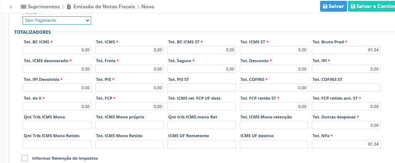Click Tot. FCP retido ant. ST field

(x=346, y=106)
